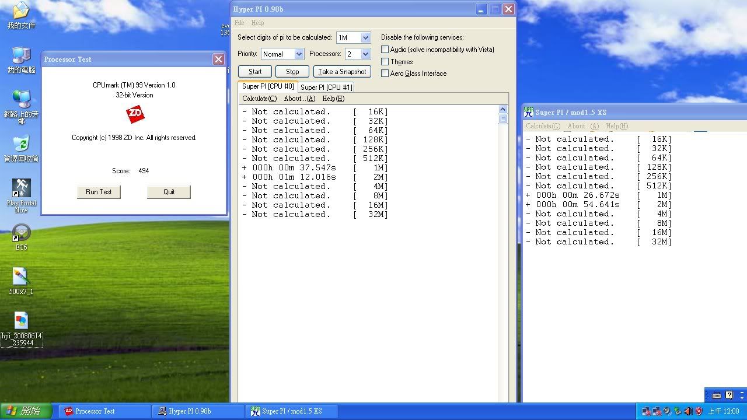The width and height of the screenshot is (747, 420).
Task: Click the Super PI title bar icon
Action: (529, 112)
